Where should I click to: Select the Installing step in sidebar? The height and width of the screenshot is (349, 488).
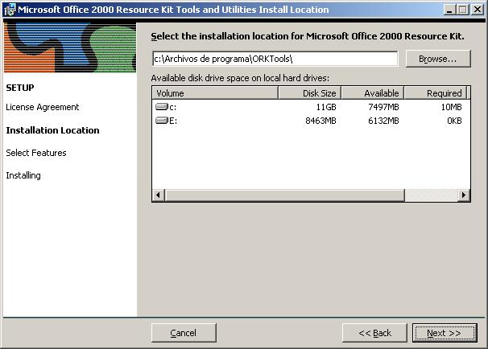23,175
